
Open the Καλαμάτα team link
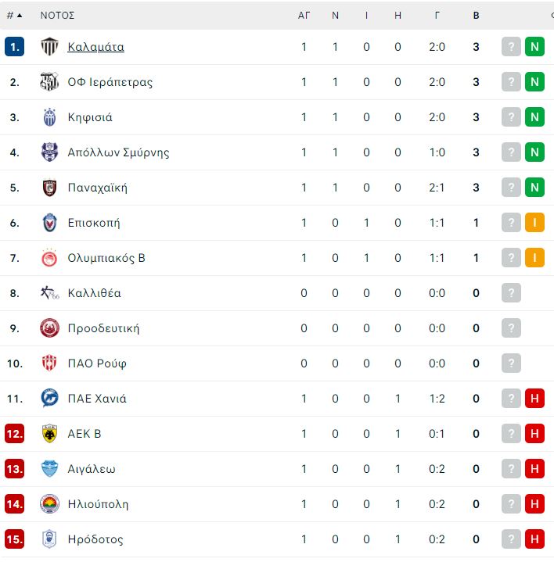click(95, 47)
